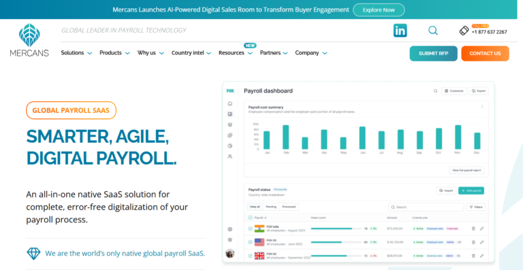Click the CONTACT US button

click(x=485, y=53)
